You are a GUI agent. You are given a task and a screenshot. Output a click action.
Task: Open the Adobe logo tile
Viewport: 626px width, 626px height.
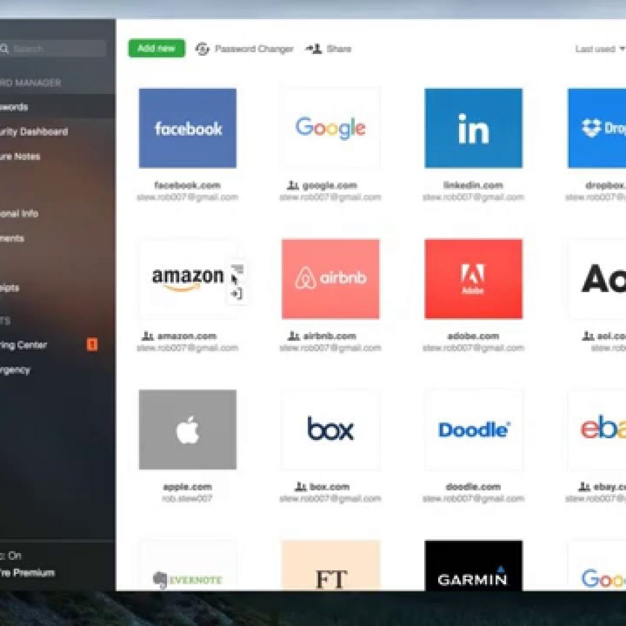[x=474, y=279]
